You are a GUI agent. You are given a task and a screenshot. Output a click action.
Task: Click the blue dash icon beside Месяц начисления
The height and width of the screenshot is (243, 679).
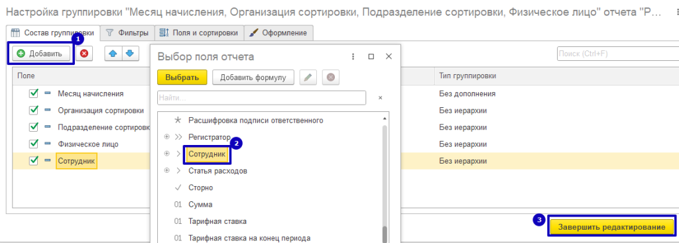coord(48,93)
